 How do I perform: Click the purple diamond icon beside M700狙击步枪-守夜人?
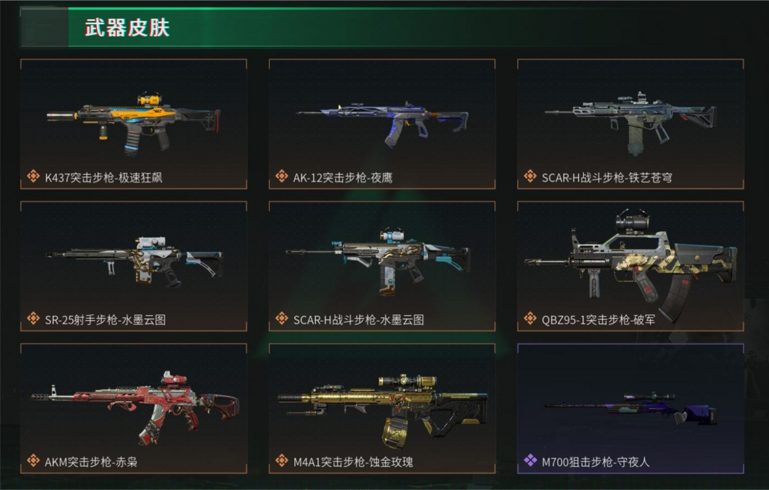530,461
